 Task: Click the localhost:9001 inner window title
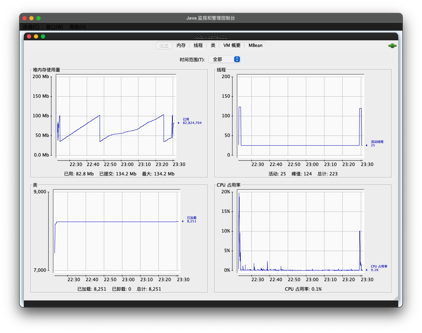[211, 36]
